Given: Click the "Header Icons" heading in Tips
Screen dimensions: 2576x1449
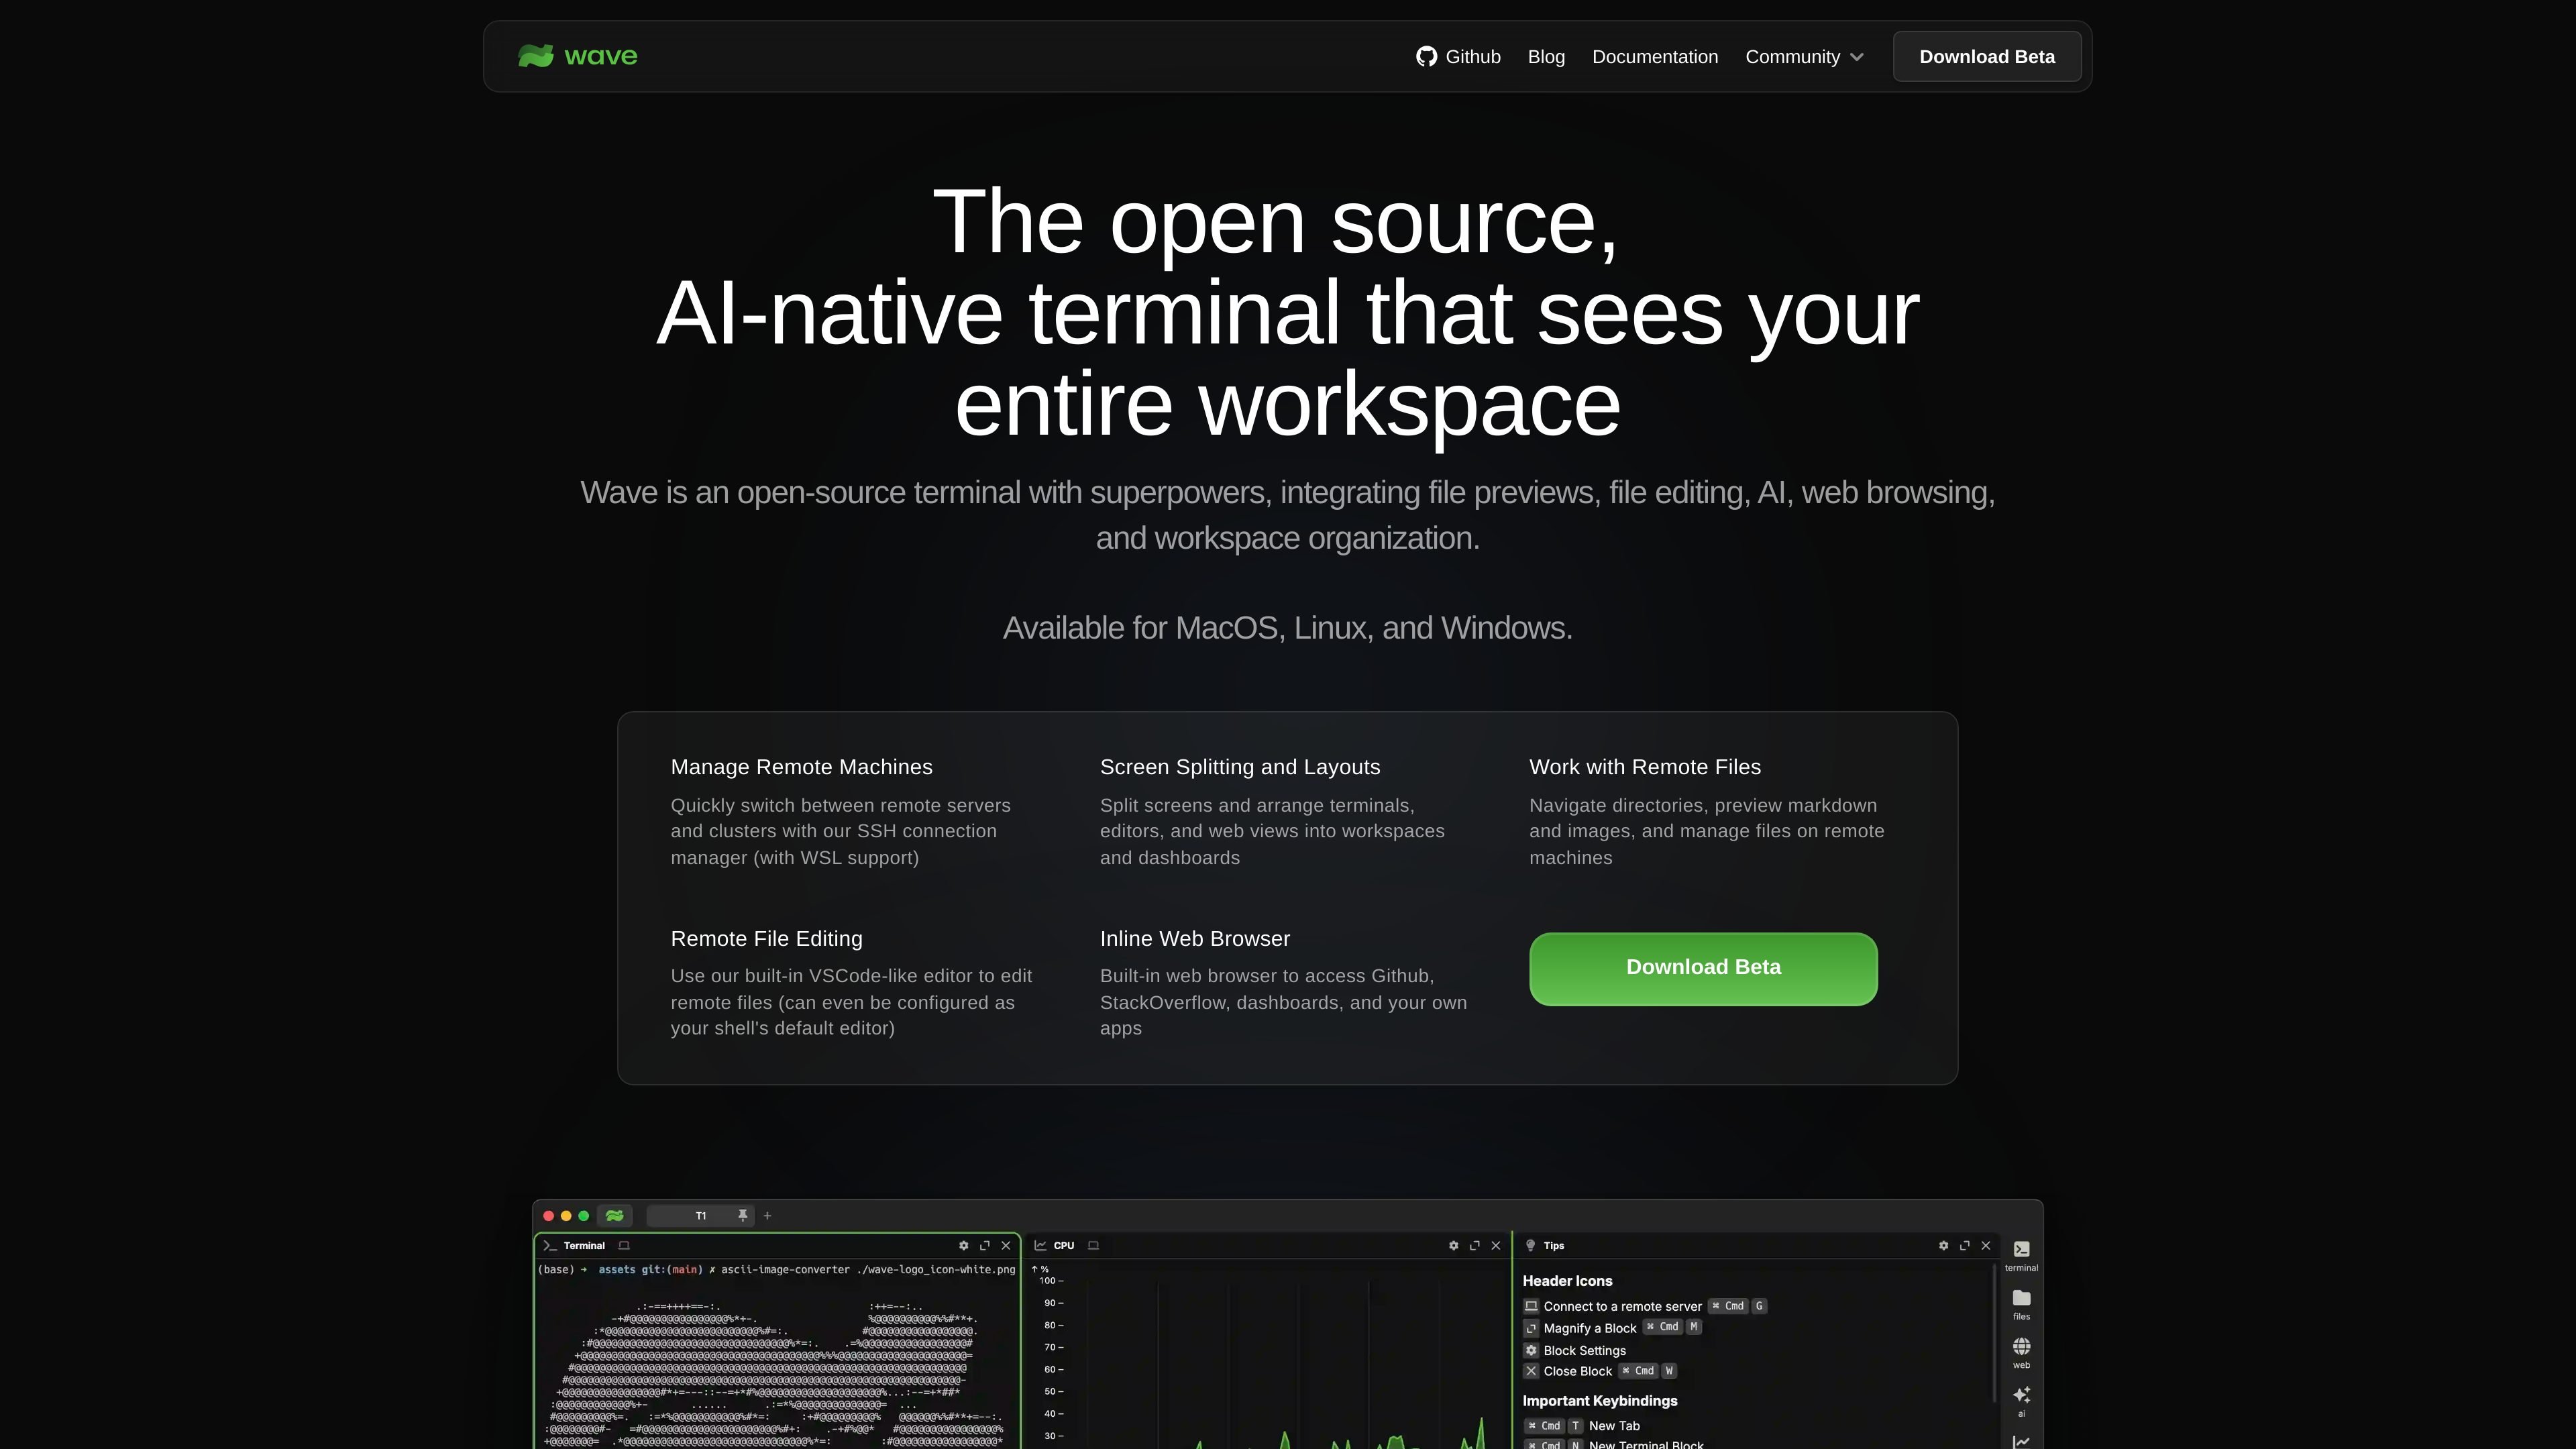Looking at the screenshot, I should (1567, 1281).
